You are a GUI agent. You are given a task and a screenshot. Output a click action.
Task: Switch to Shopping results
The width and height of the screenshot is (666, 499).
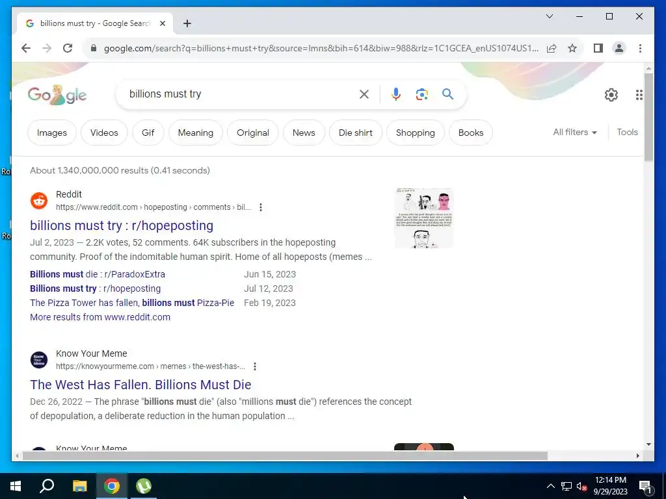pos(416,133)
